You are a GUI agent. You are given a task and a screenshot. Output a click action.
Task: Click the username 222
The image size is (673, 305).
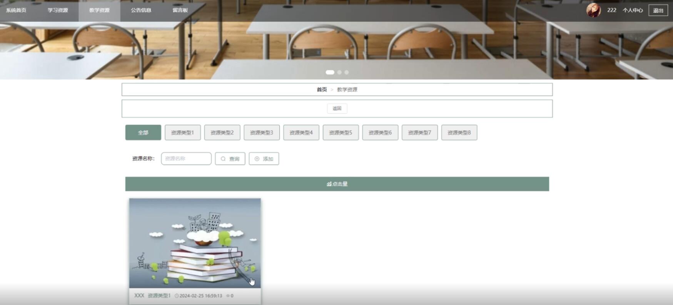coord(611,10)
